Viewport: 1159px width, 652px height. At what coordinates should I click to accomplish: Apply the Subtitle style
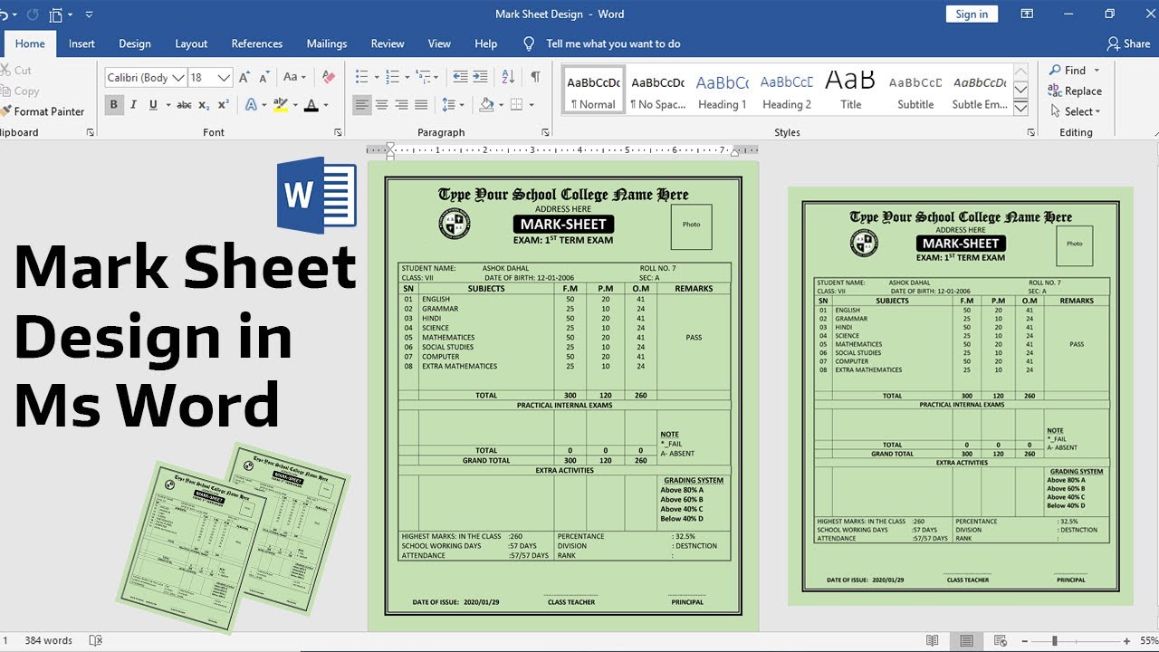coord(915,91)
